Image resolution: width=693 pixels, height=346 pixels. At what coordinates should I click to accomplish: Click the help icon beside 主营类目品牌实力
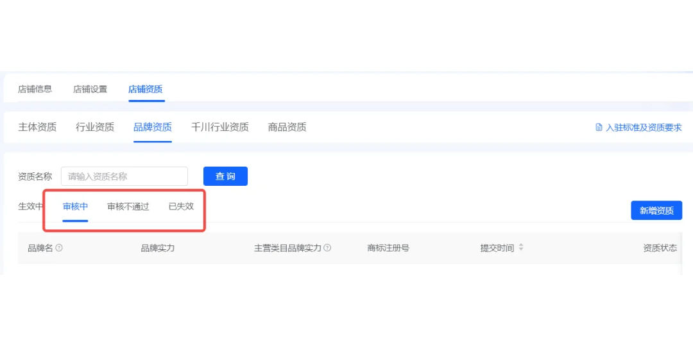point(327,248)
